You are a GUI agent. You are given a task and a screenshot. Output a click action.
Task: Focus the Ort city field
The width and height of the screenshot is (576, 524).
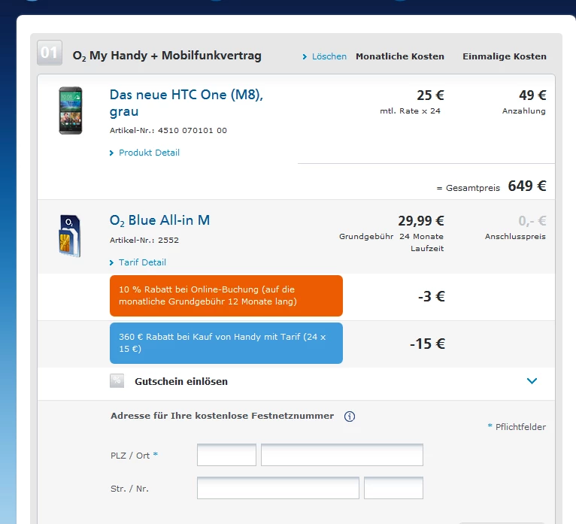(342, 455)
